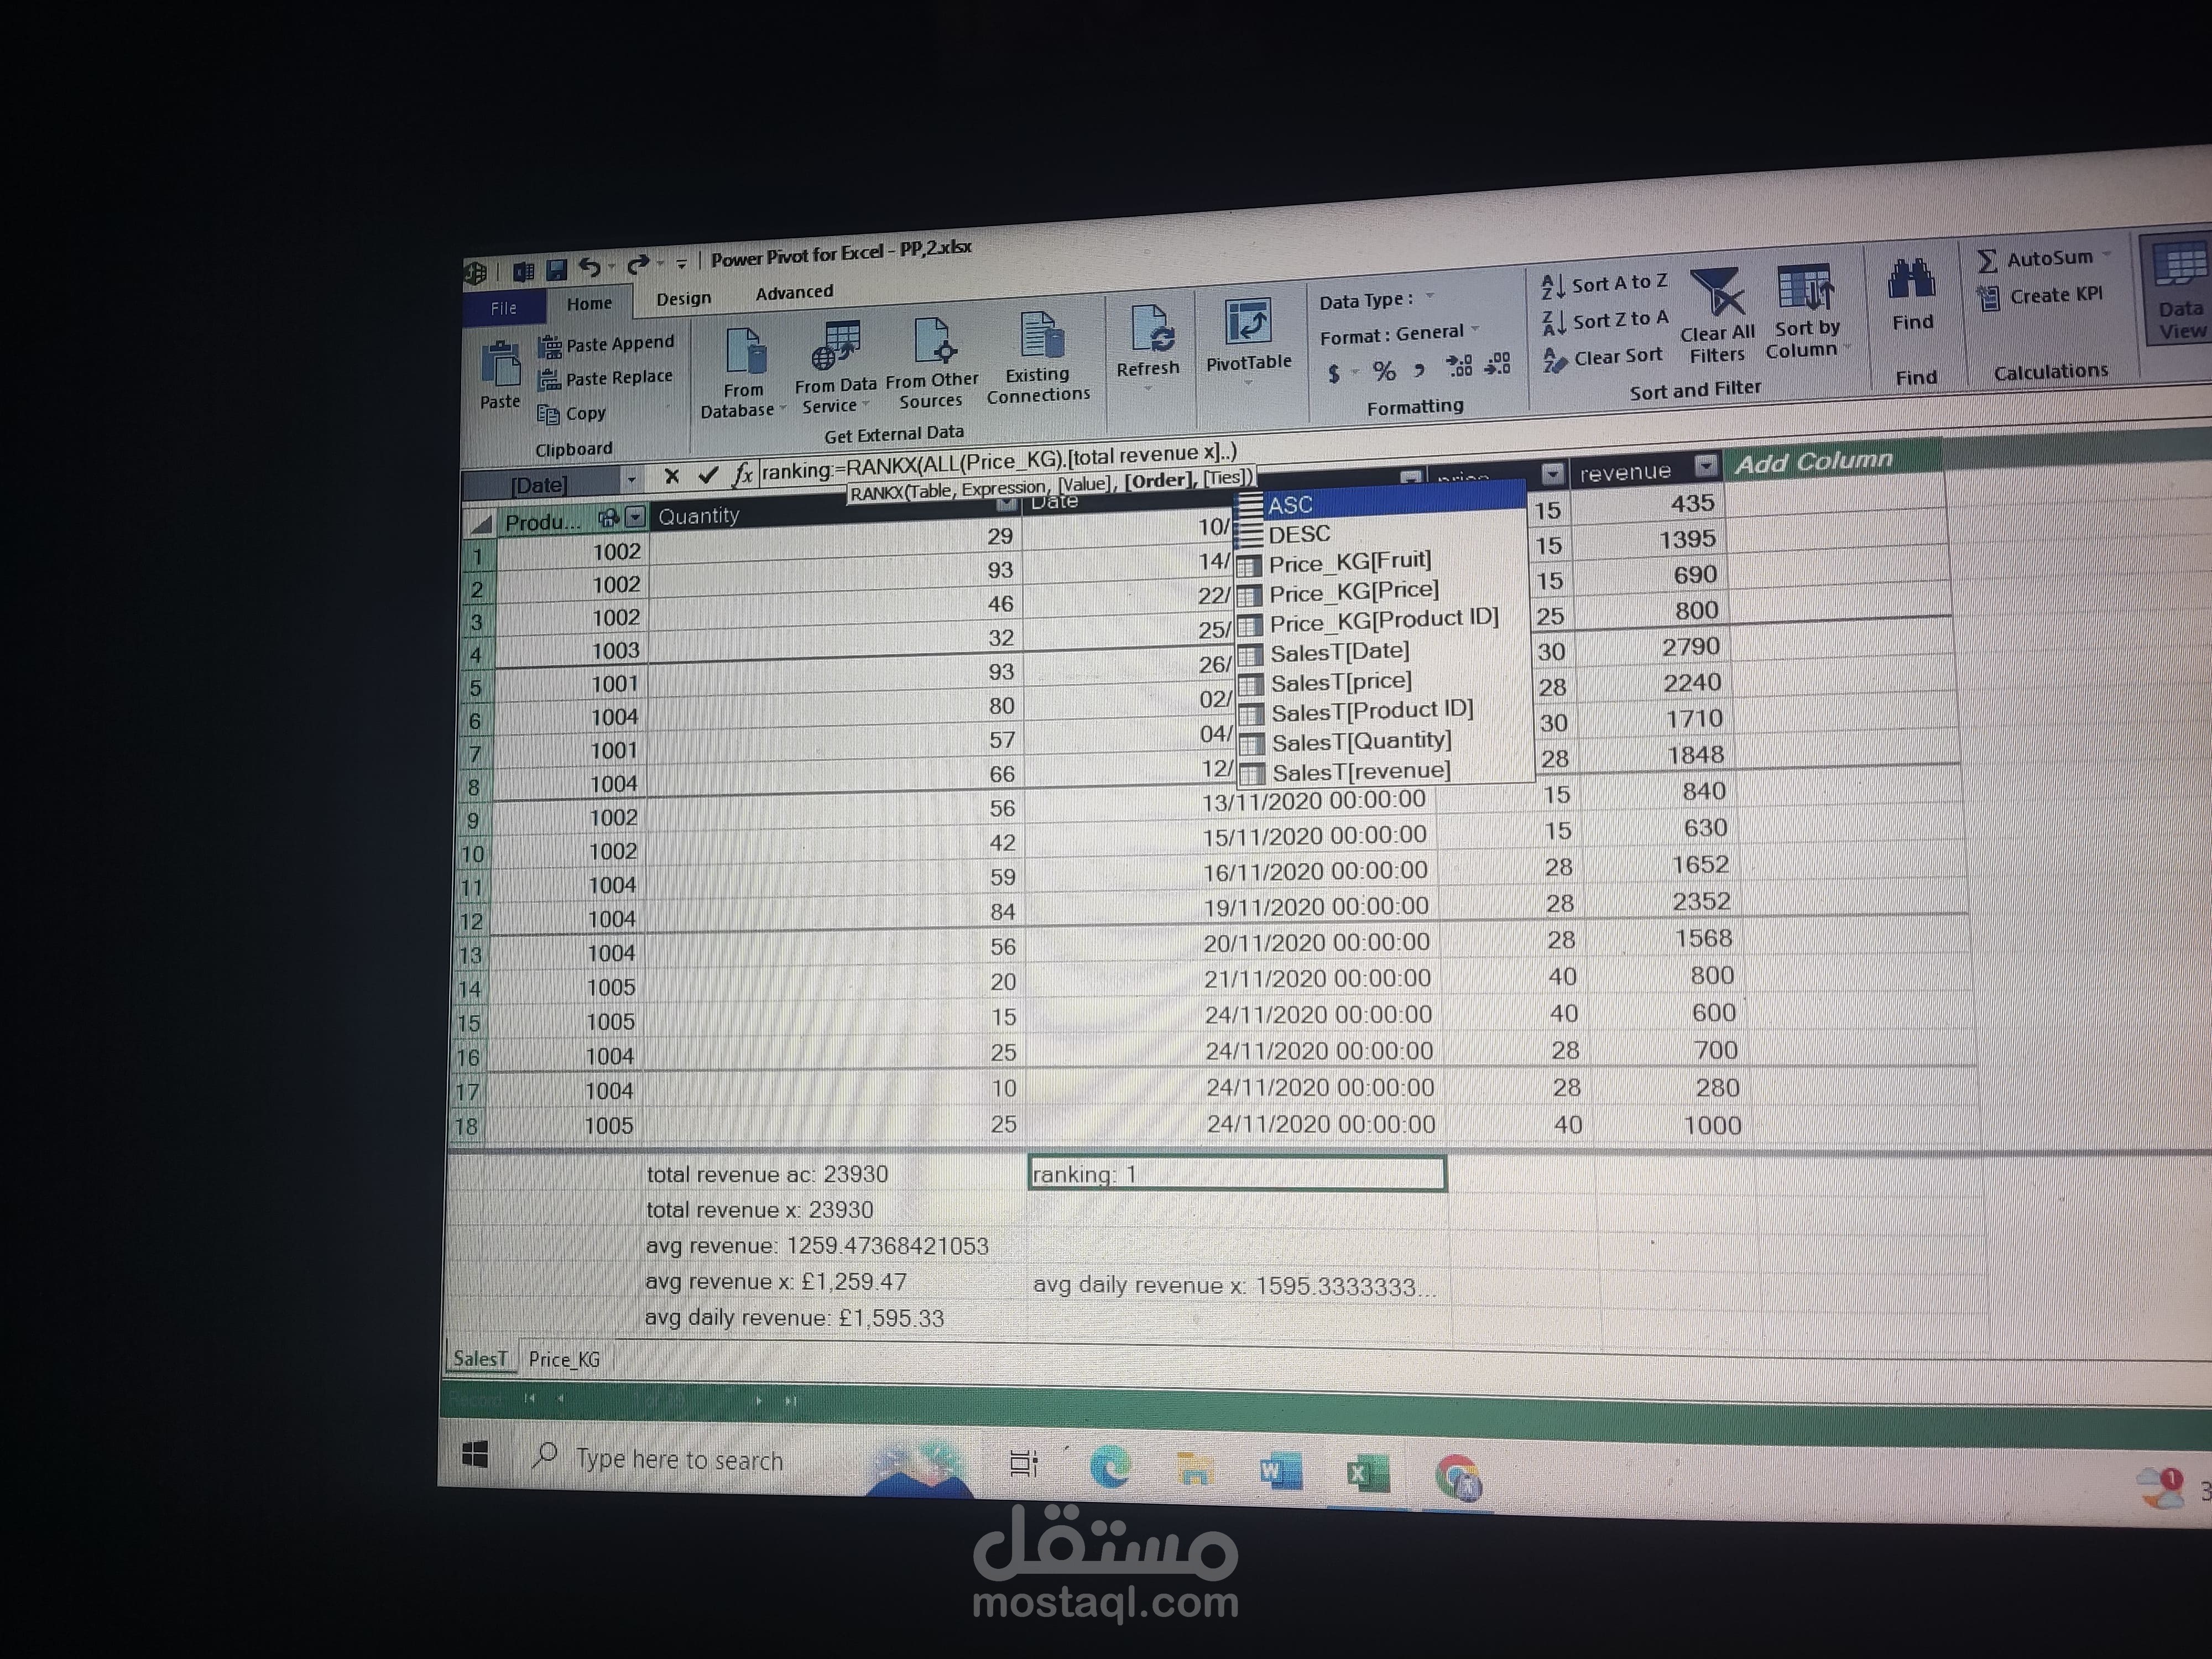Open the name box [Date] dropdown

point(631,480)
